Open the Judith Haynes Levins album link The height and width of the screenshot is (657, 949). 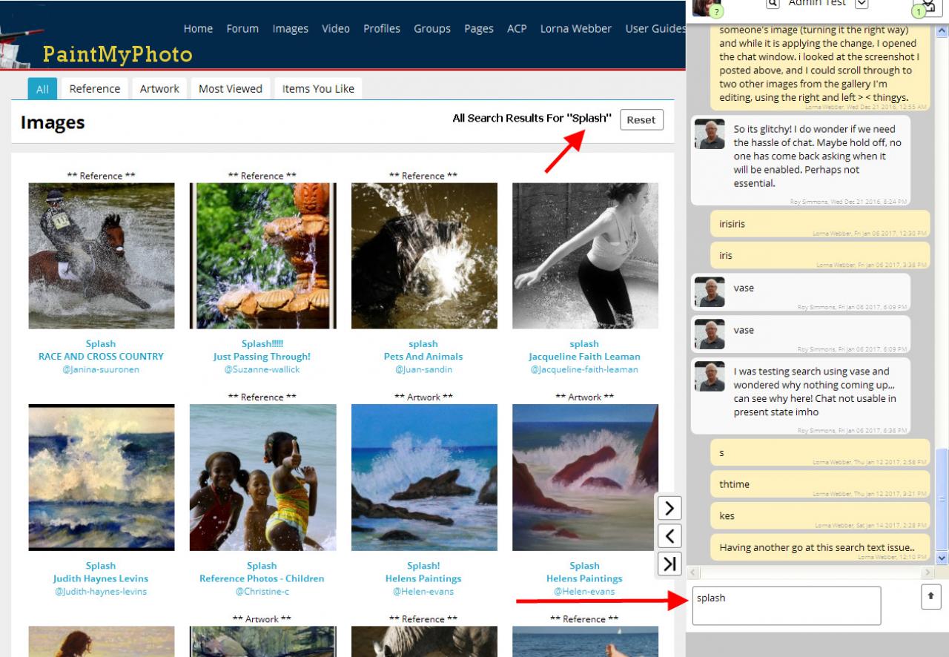click(101, 578)
